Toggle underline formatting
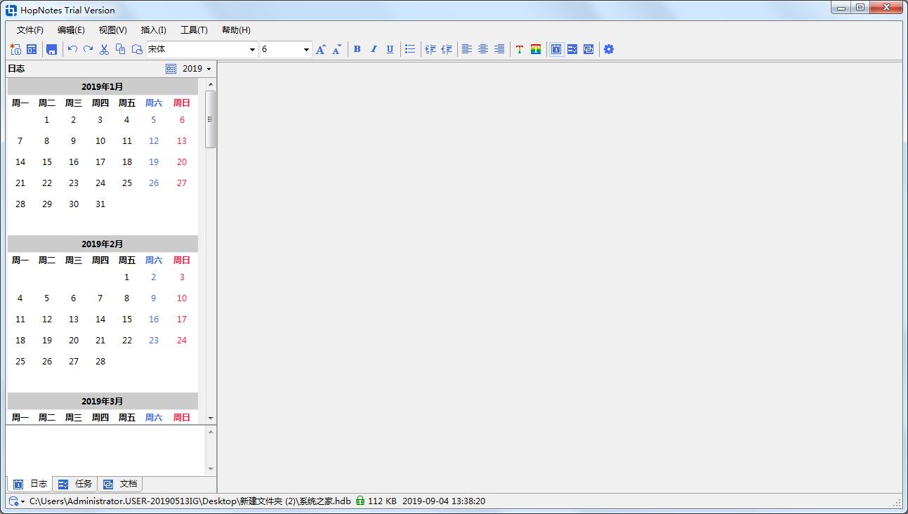The height and width of the screenshot is (514, 908). (x=390, y=49)
